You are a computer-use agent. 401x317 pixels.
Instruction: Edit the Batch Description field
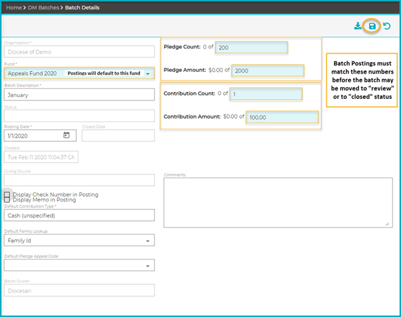pos(79,95)
